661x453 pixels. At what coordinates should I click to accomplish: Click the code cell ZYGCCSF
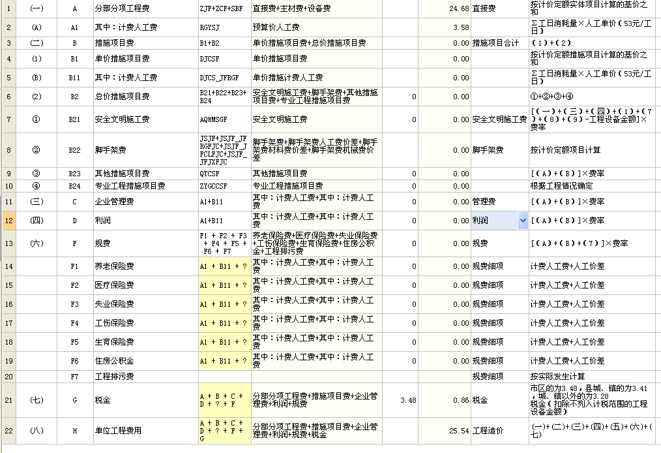(225, 186)
